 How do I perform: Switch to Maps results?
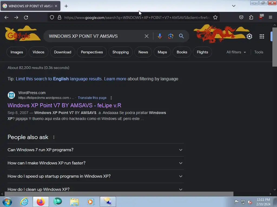click(162, 52)
